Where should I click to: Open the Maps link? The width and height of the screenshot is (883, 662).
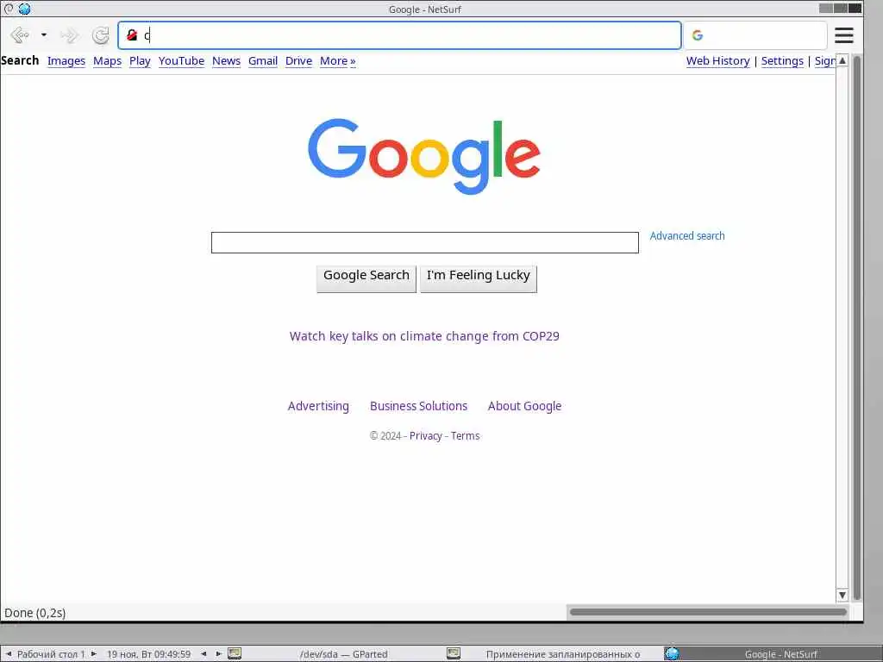[107, 61]
